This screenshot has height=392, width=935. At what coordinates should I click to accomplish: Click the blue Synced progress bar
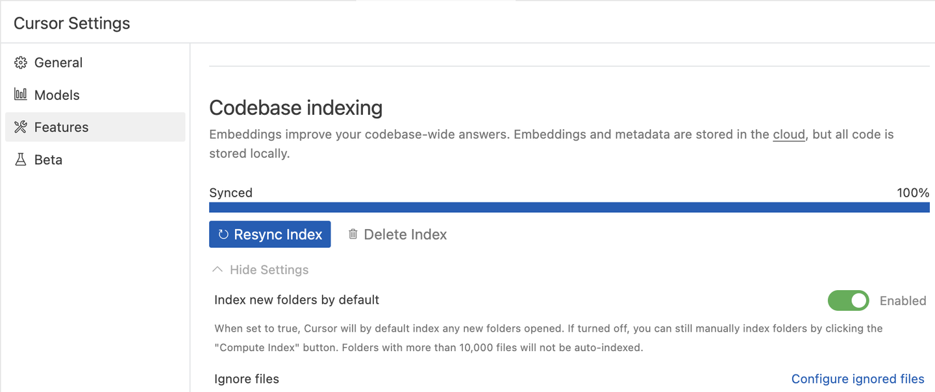point(569,207)
